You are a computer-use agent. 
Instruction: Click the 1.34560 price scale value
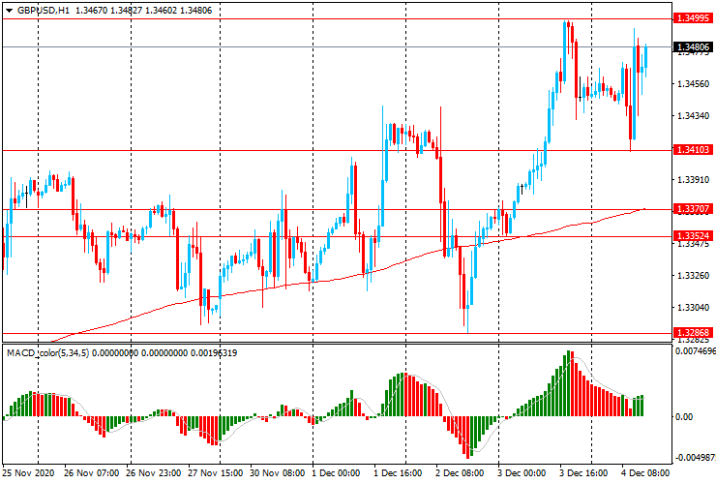click(693, 84)
